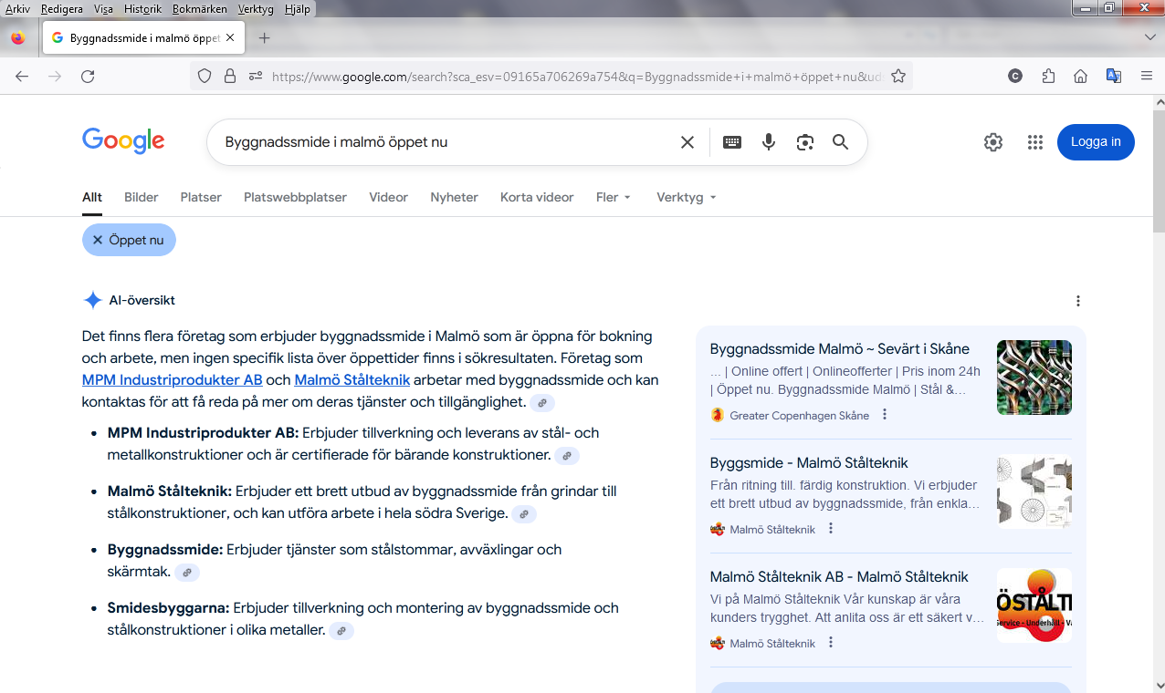
Task: Open the Firefox extensions puzzle icon
Action: pyautogui.click(x=1048, y=77)
